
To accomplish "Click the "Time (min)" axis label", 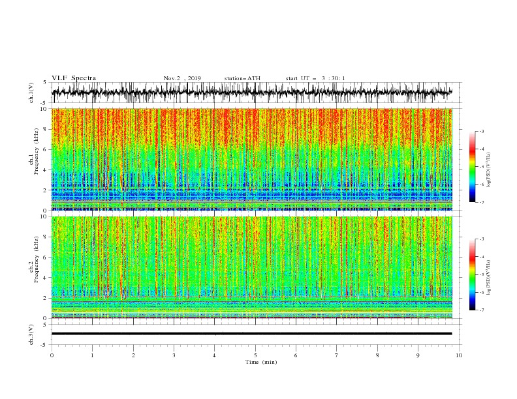I will click(x=261, y=362).
